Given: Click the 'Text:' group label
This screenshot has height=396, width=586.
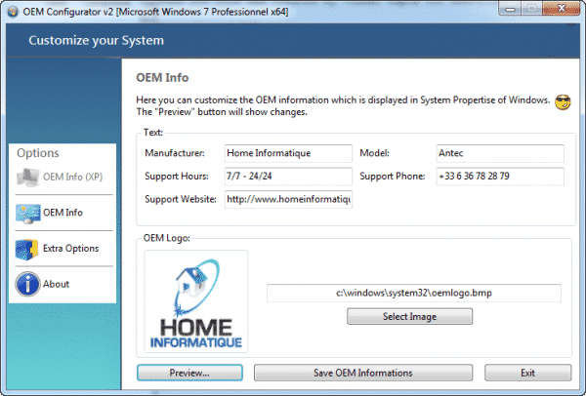Looking at the screenshot, I should pos(153,133).
